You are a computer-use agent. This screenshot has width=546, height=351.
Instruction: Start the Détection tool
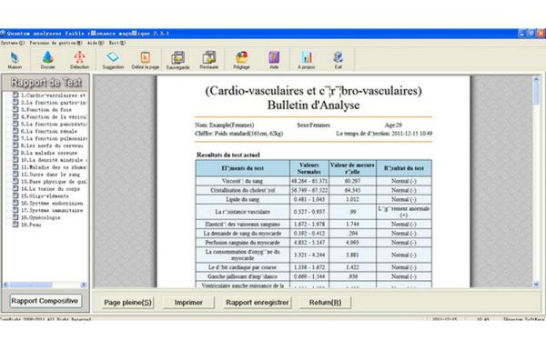(79, 60)
